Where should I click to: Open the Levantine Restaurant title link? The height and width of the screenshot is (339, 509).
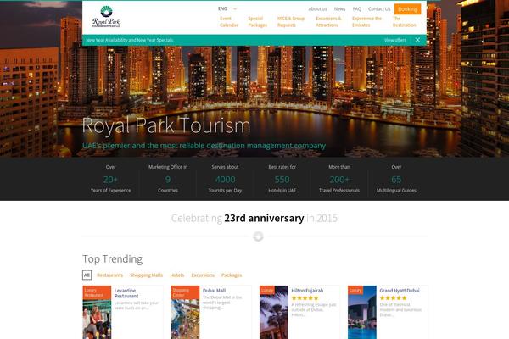tap(126, 293)
